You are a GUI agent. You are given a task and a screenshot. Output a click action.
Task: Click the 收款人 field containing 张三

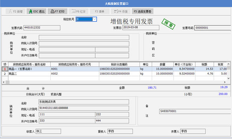[x=48, y=131]
